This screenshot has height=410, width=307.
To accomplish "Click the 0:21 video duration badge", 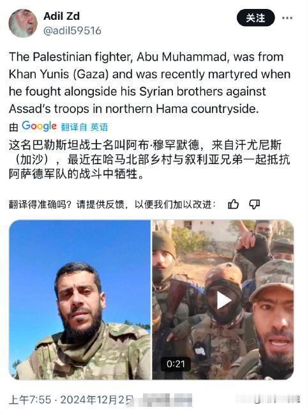I will coord(176,364).
